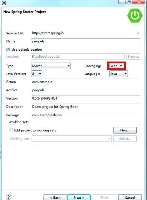Open the Packaging War dropdown
147x200 pixels.
(x=116, y=66)
